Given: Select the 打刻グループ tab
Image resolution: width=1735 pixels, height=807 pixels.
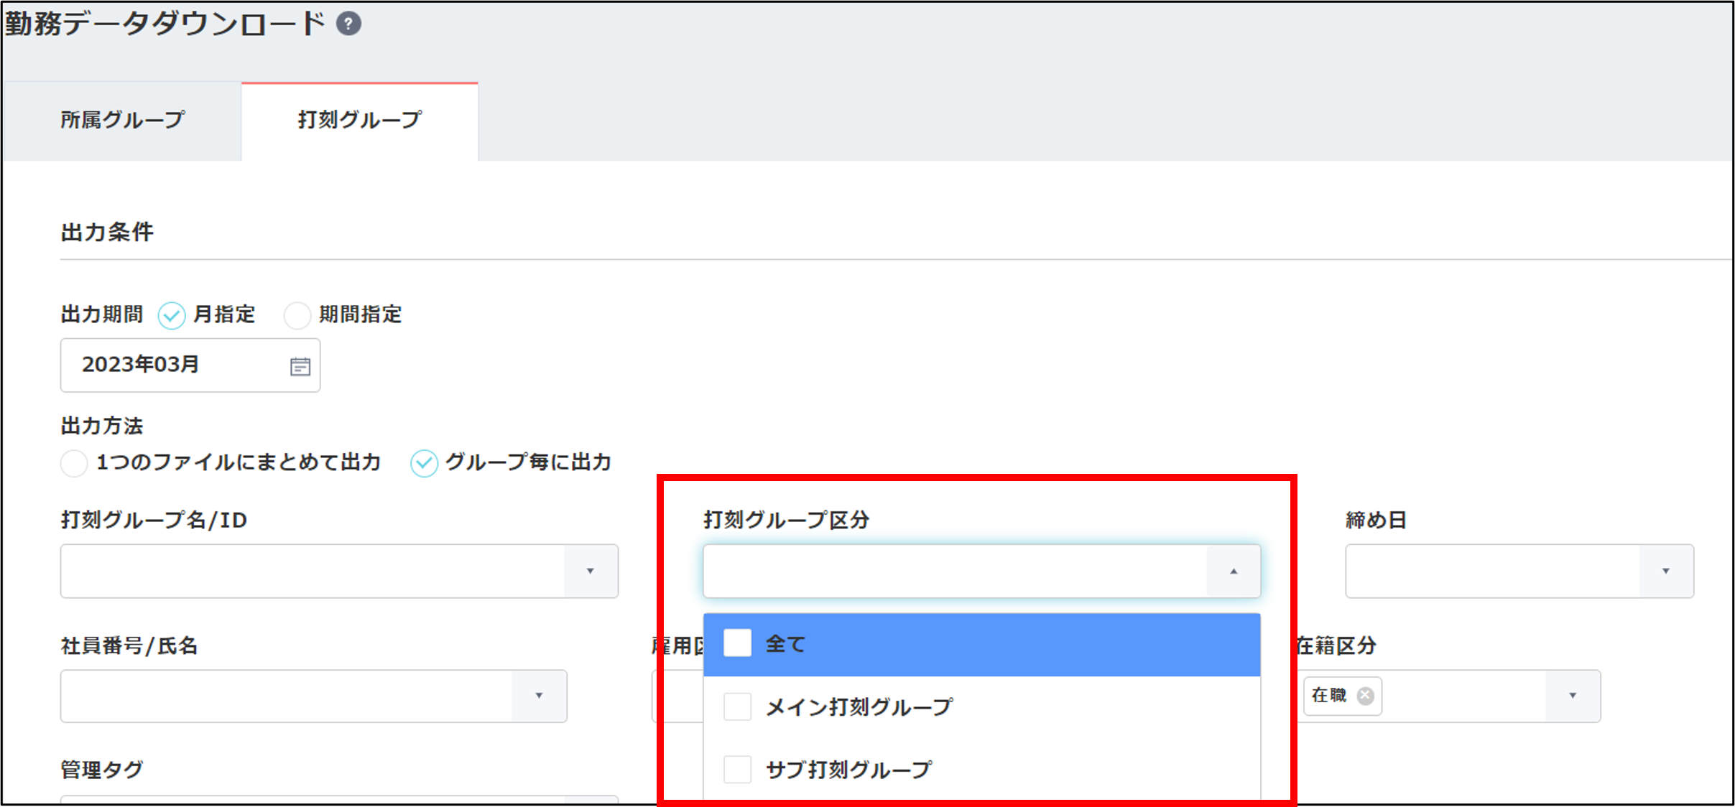Looking at the screenshot, I should 360,120.
